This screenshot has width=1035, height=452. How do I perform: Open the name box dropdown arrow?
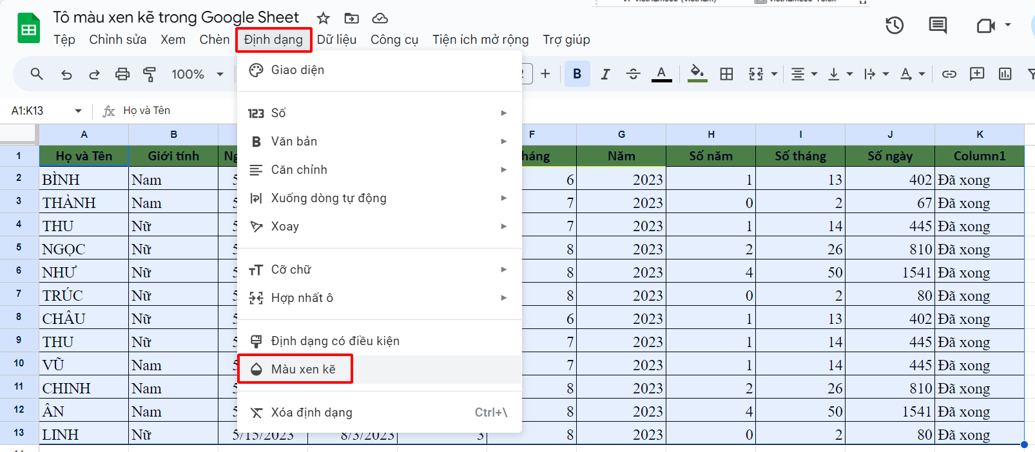click(x=78, y=111)
